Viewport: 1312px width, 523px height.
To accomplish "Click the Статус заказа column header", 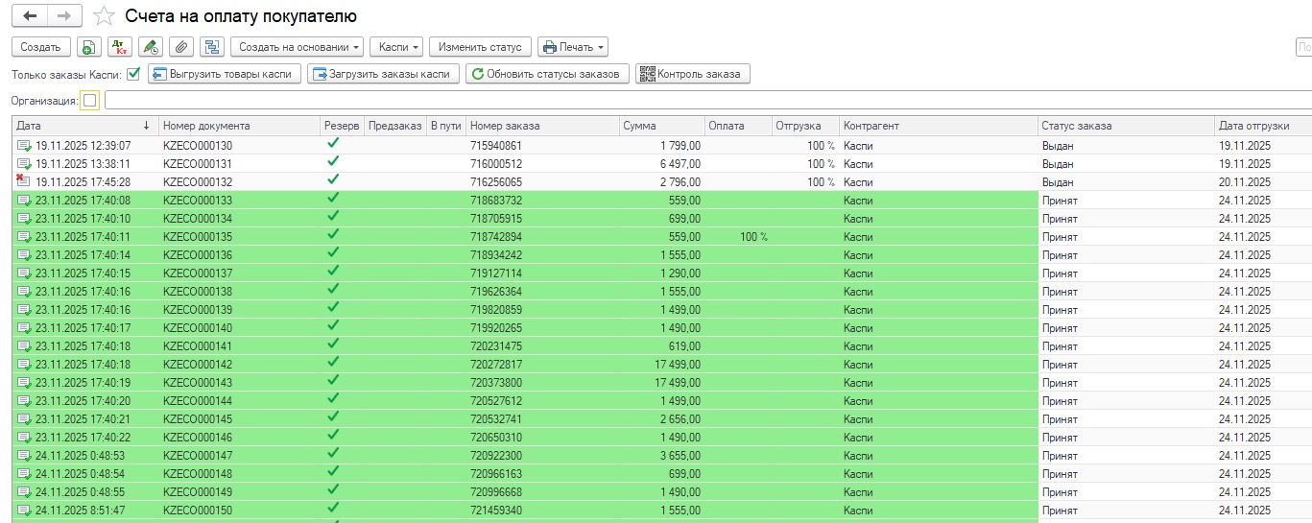I will (1125, 126).
